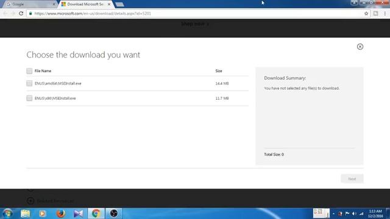This screenshot has width=390, height=219.
Task: Open a new browser tab
Action: tap(119, 4)
